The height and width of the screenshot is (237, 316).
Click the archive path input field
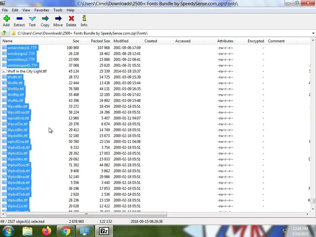(x=163, y=33)
